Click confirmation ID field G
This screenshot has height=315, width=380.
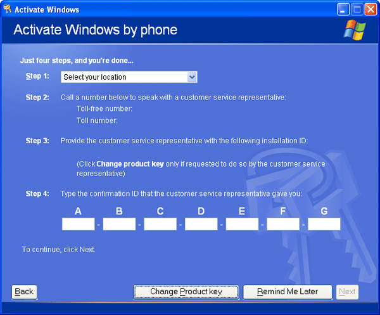(x=324, y=224)
